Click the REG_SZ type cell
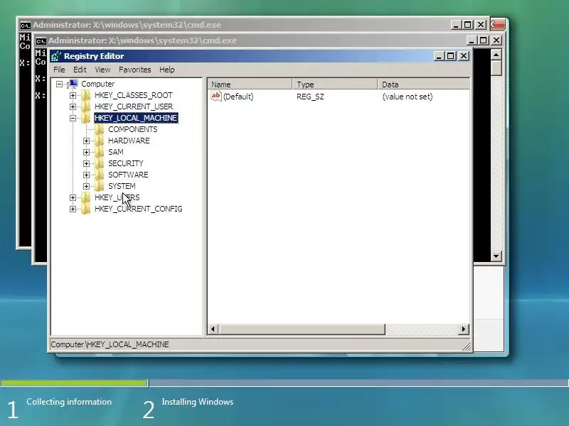The image size is (569, 426). pyautogui.click(x=310, y=97)
